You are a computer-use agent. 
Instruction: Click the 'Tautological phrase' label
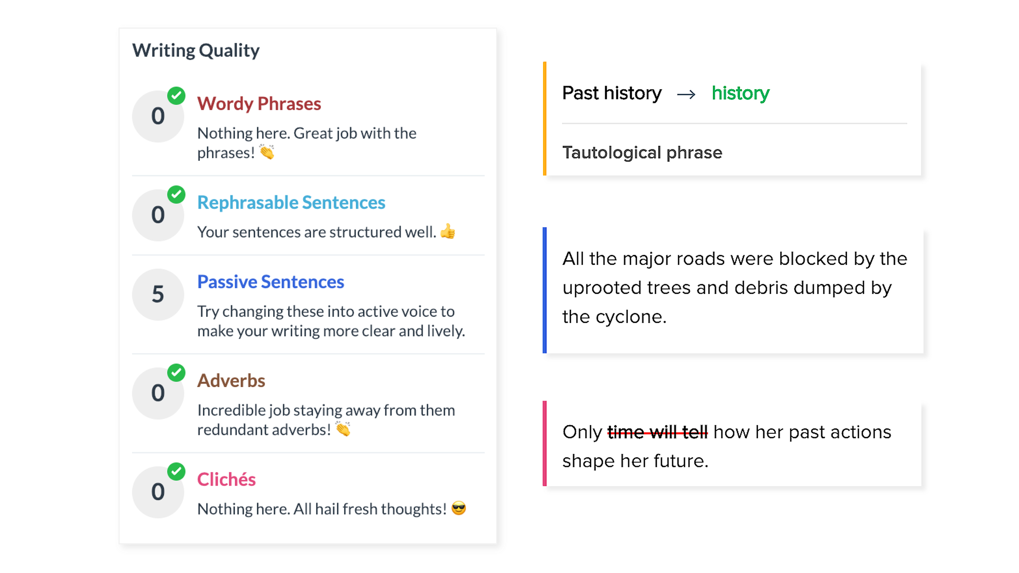pos(642,152)
